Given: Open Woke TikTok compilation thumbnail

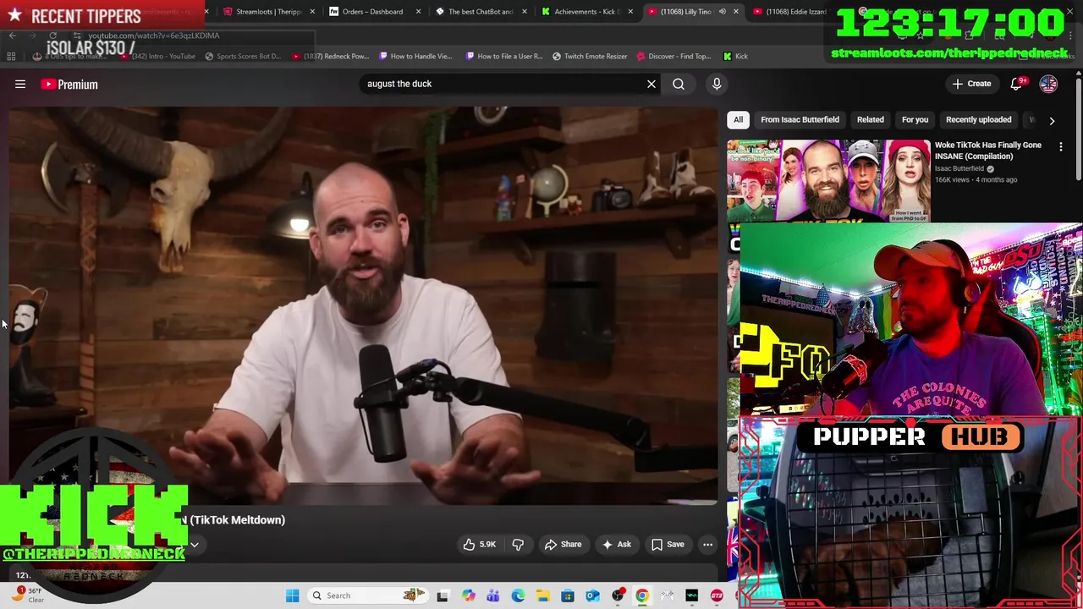Looking at the screenshot, I should [828, 180].
